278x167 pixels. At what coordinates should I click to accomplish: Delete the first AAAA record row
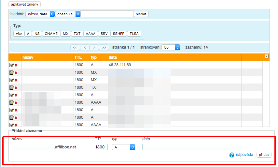pos(16,103)
